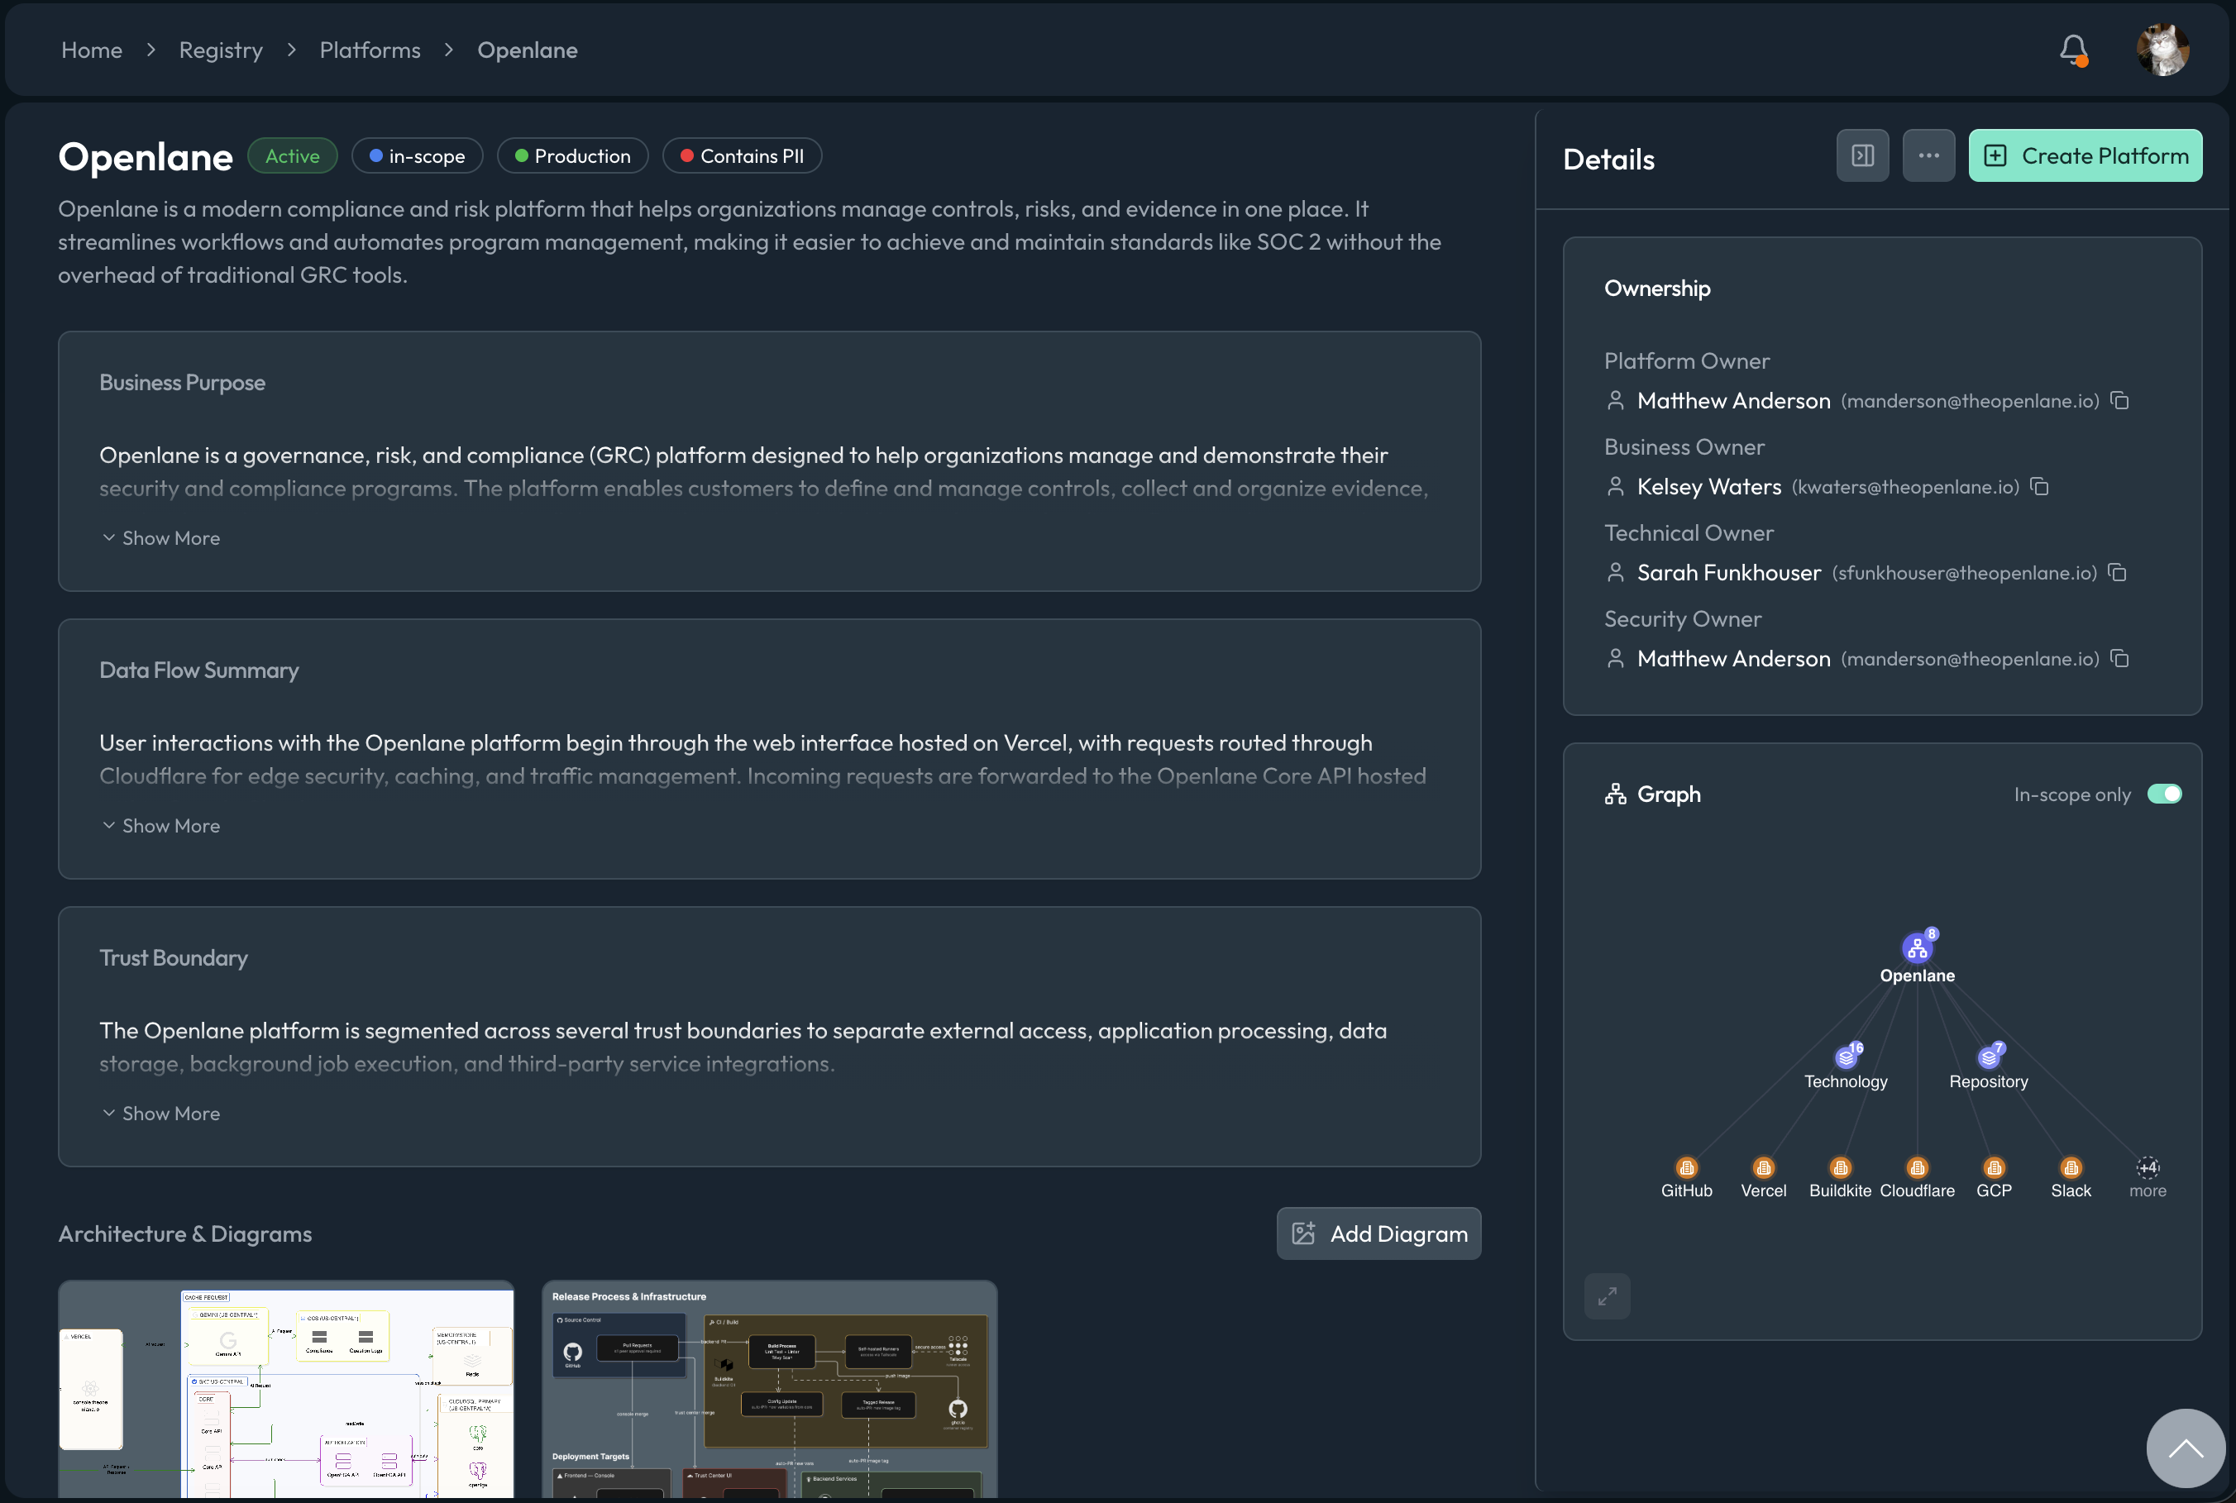The width and height of the screenshot is (2236, 1503).
Task: Collapse the Details side panel icon
Action: pyautogui.click(x=1863, y=155)
